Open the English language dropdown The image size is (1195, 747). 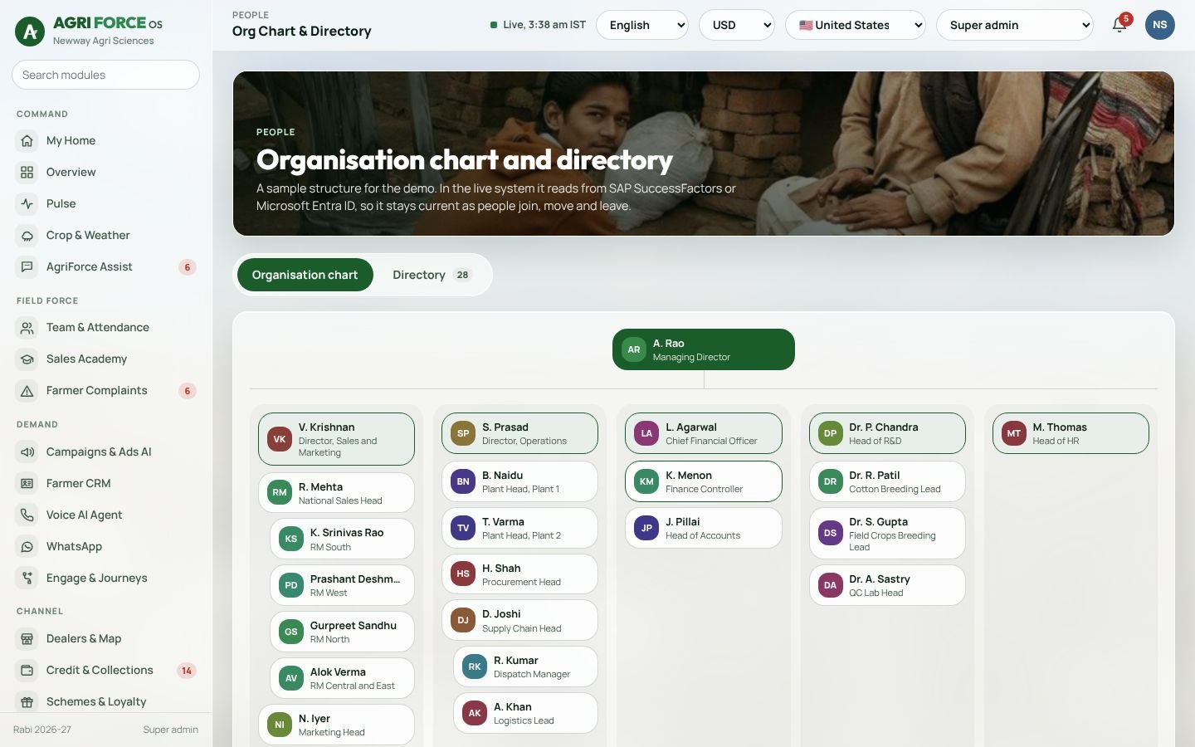point(642,25)
